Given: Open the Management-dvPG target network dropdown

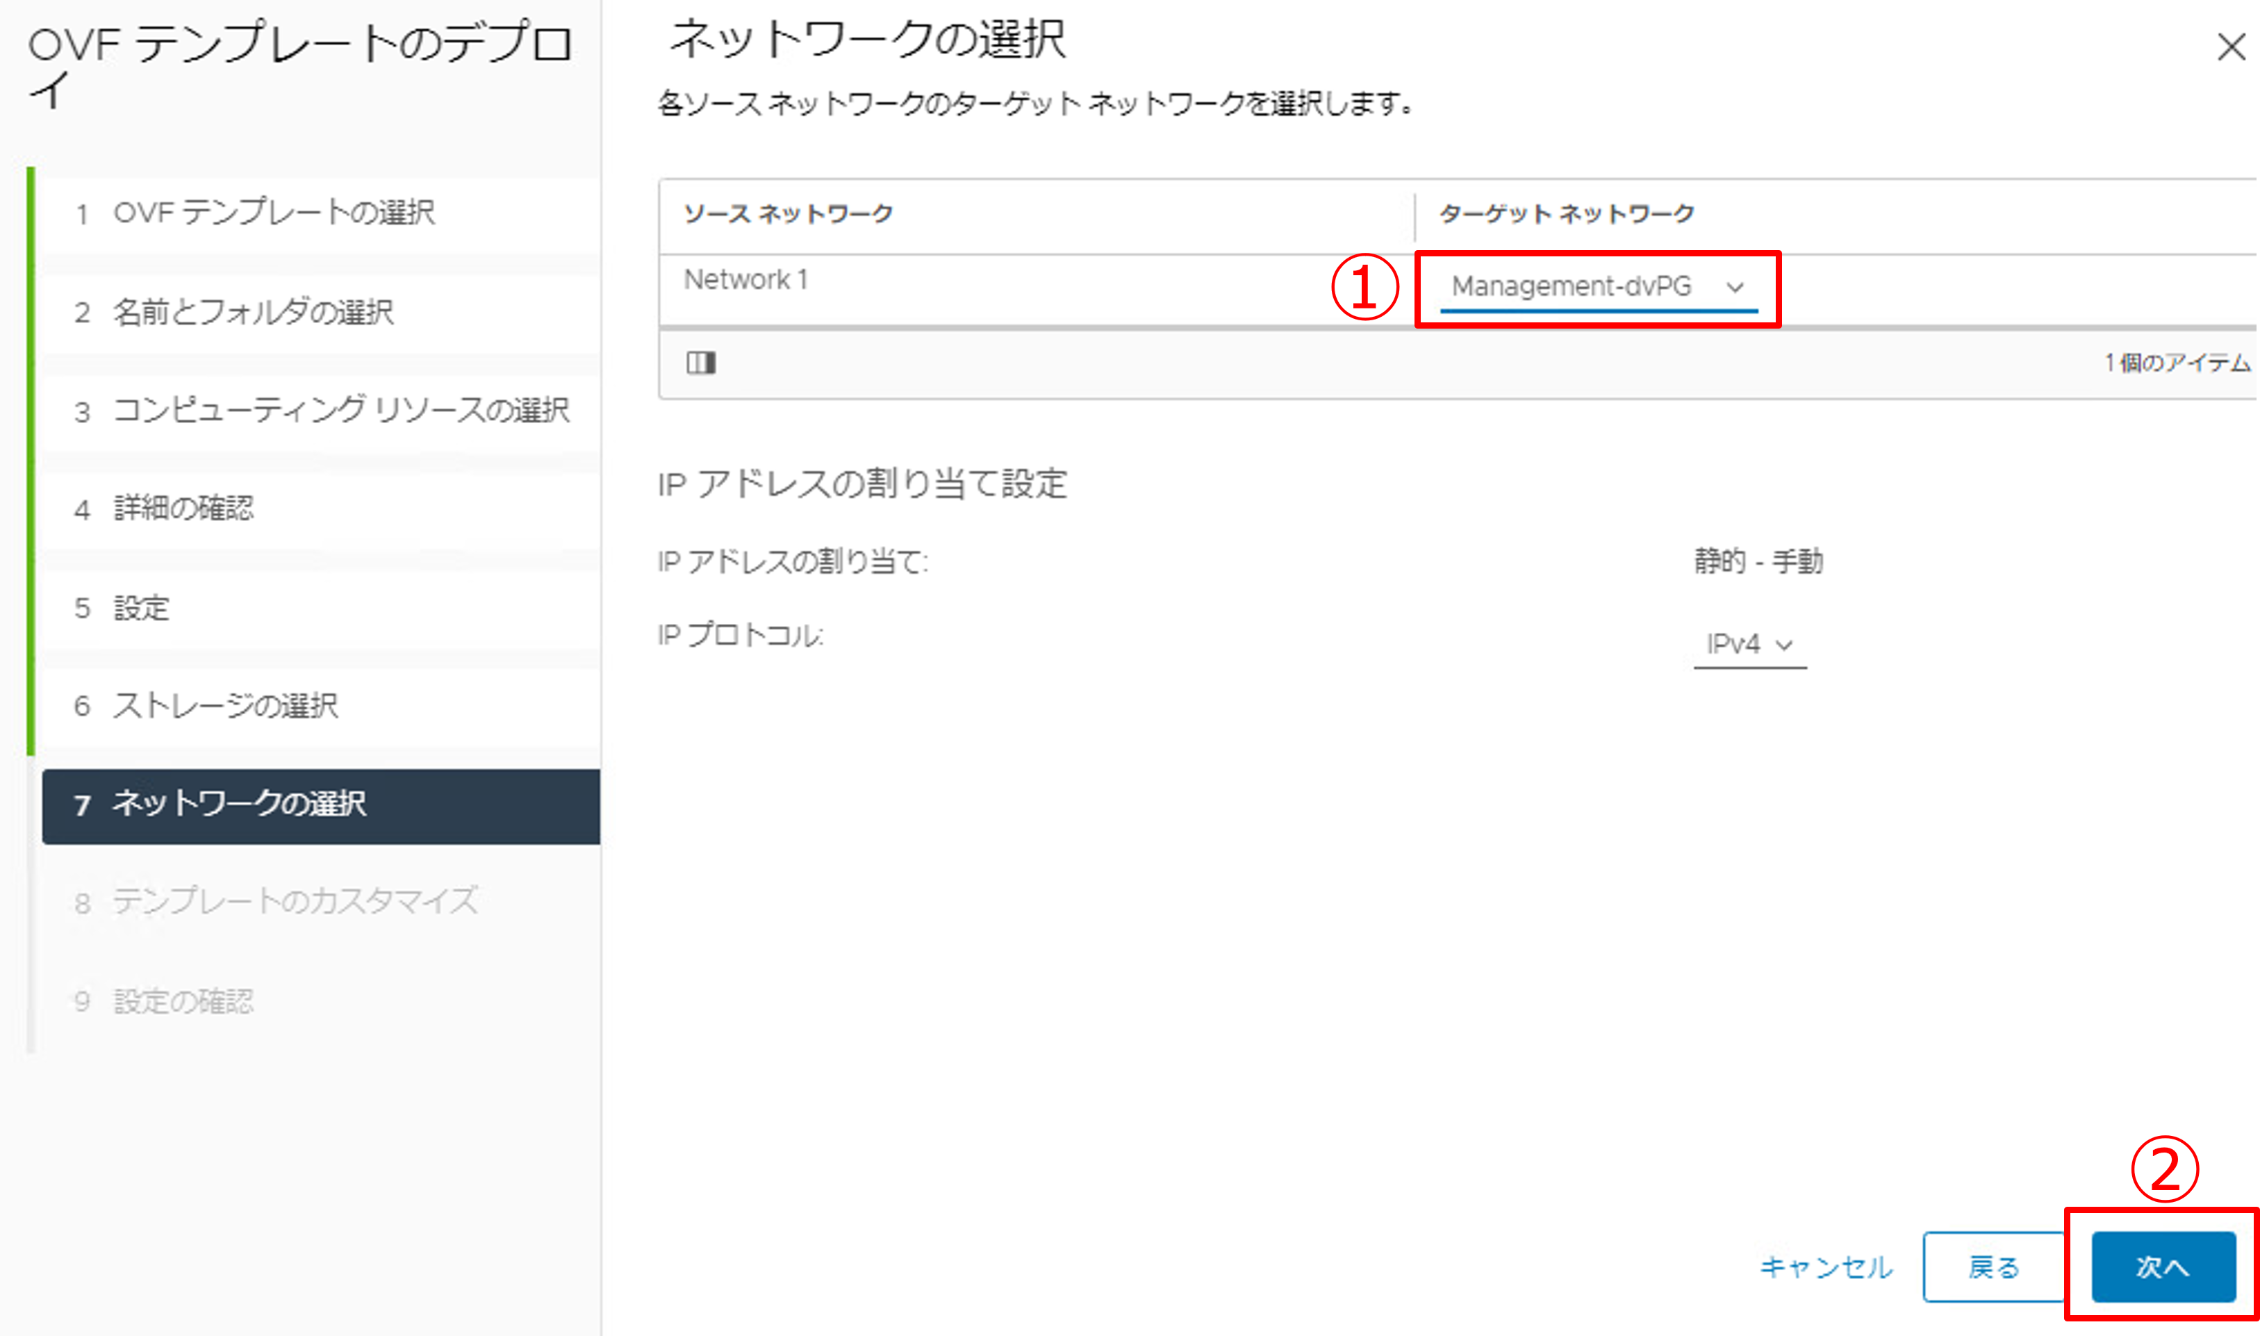Looking at the screenshot, I should point(1572,286).
